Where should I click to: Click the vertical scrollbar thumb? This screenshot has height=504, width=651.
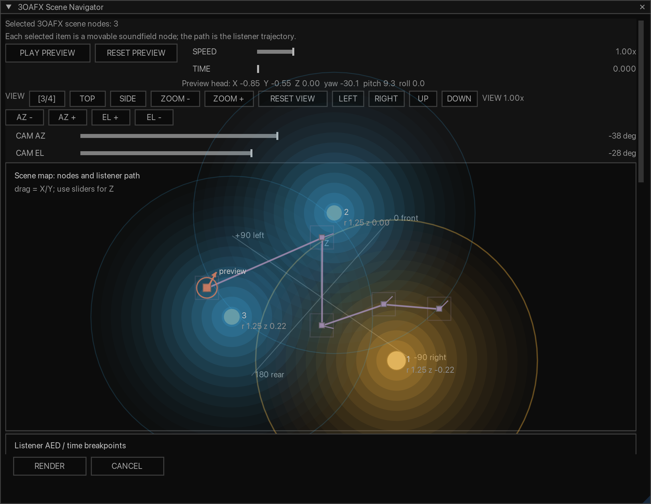641,101
